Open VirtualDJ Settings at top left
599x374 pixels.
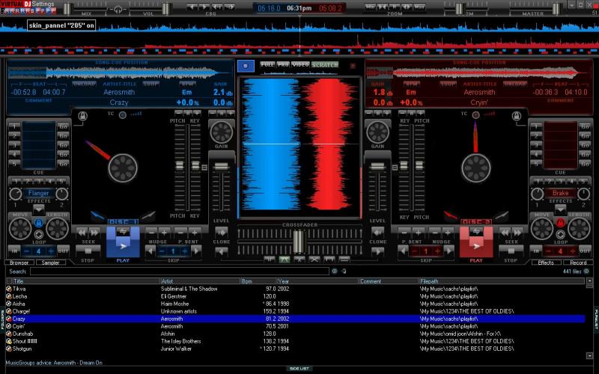coord(43,4)
